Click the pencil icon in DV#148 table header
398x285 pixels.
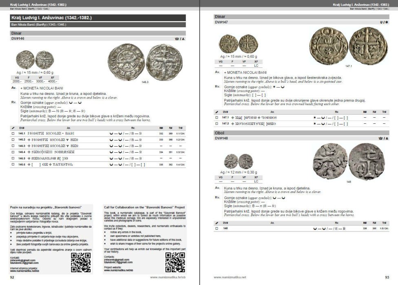coord(217,223)
